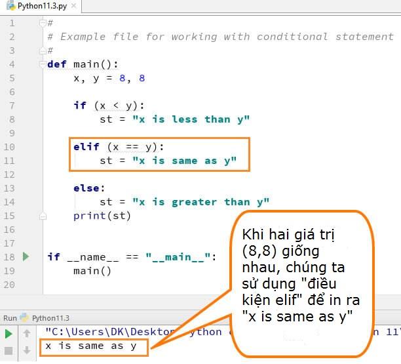Select the Python11.3 tab in Run panel
This screenshot has height=364, width=401.
[x=50, y=318]
